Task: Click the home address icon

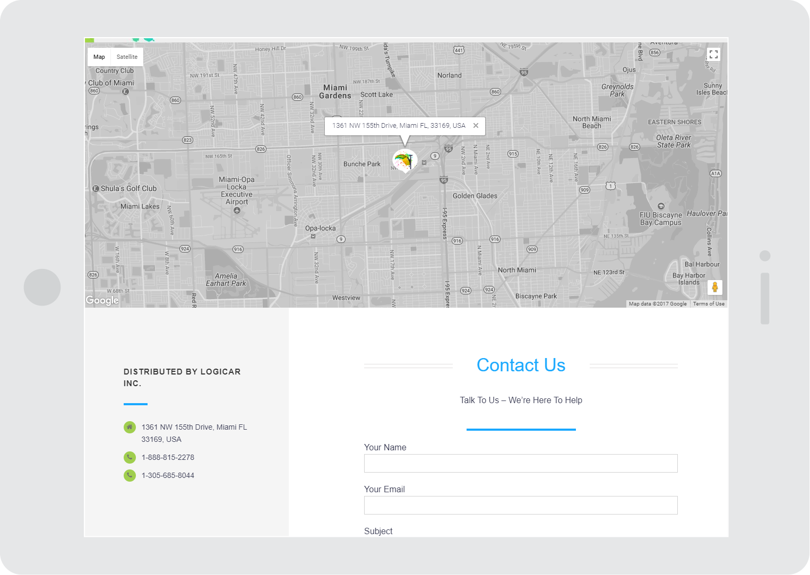Action: pyautogui.click(x=130, y=427)
